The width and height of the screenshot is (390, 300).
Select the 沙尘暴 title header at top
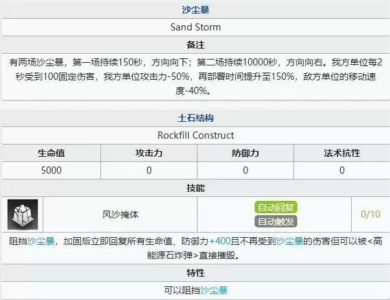(x=195, y=11)
